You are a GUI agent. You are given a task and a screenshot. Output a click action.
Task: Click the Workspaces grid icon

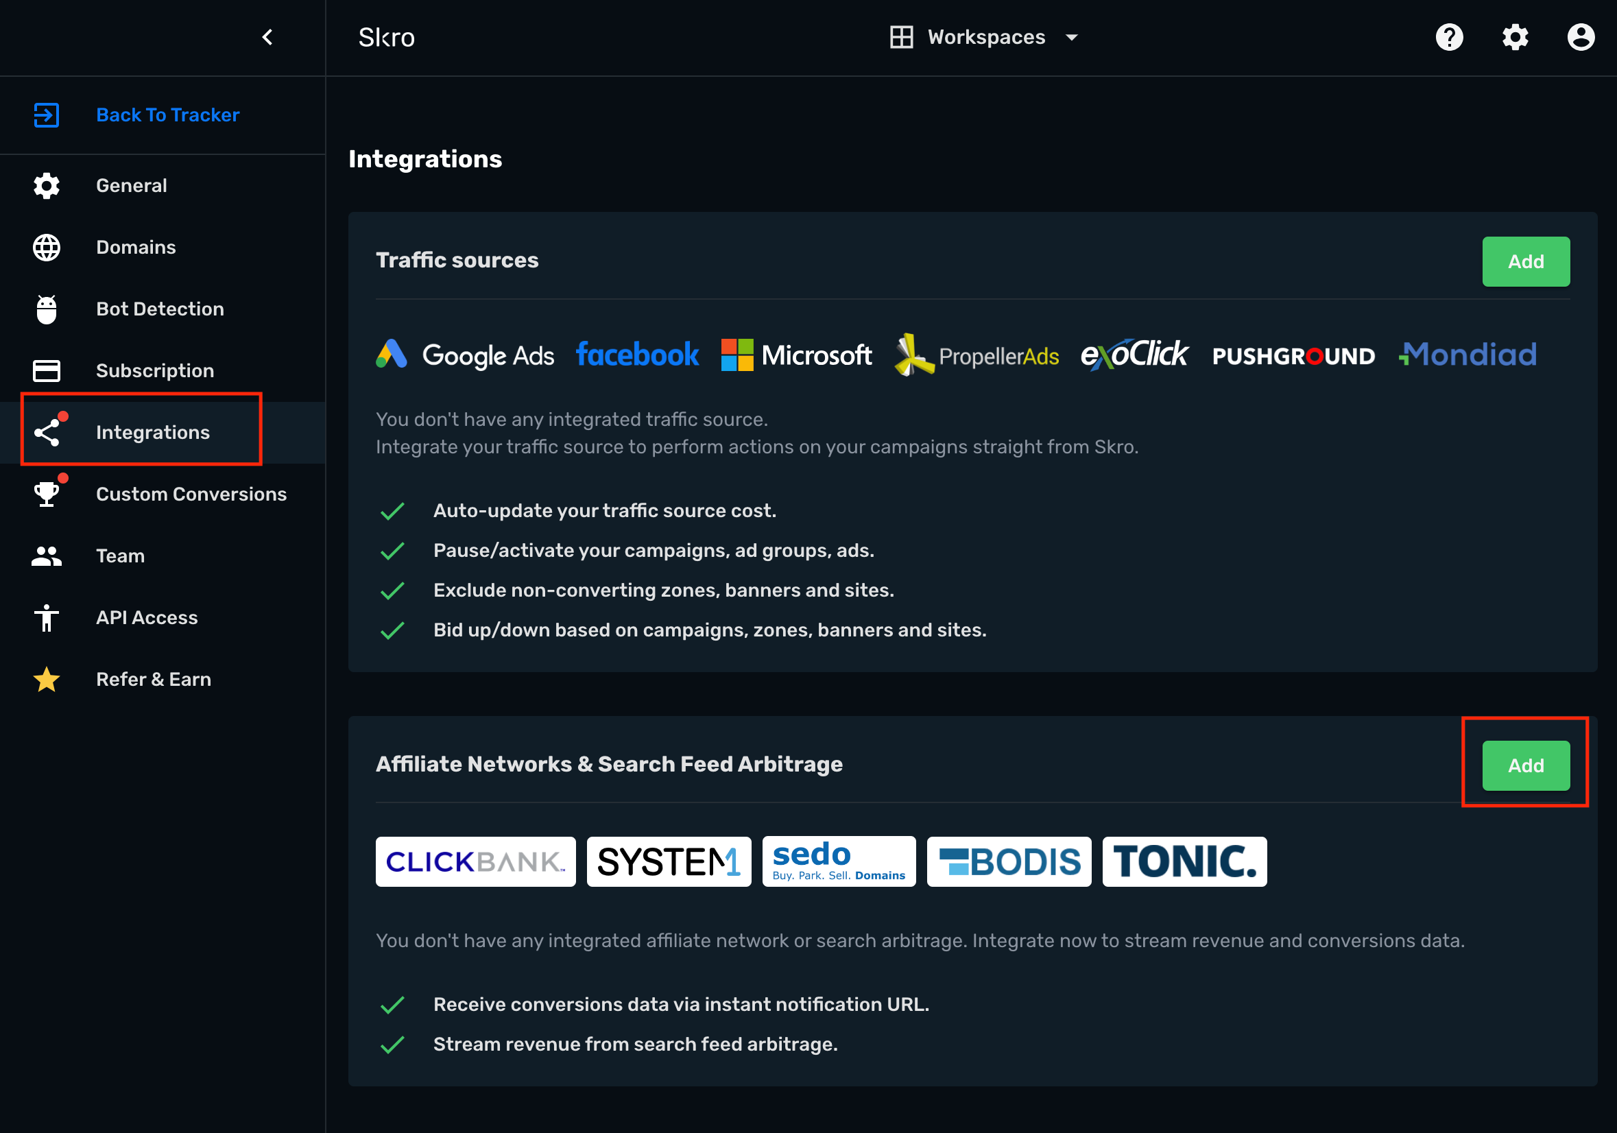click(902, 37)
